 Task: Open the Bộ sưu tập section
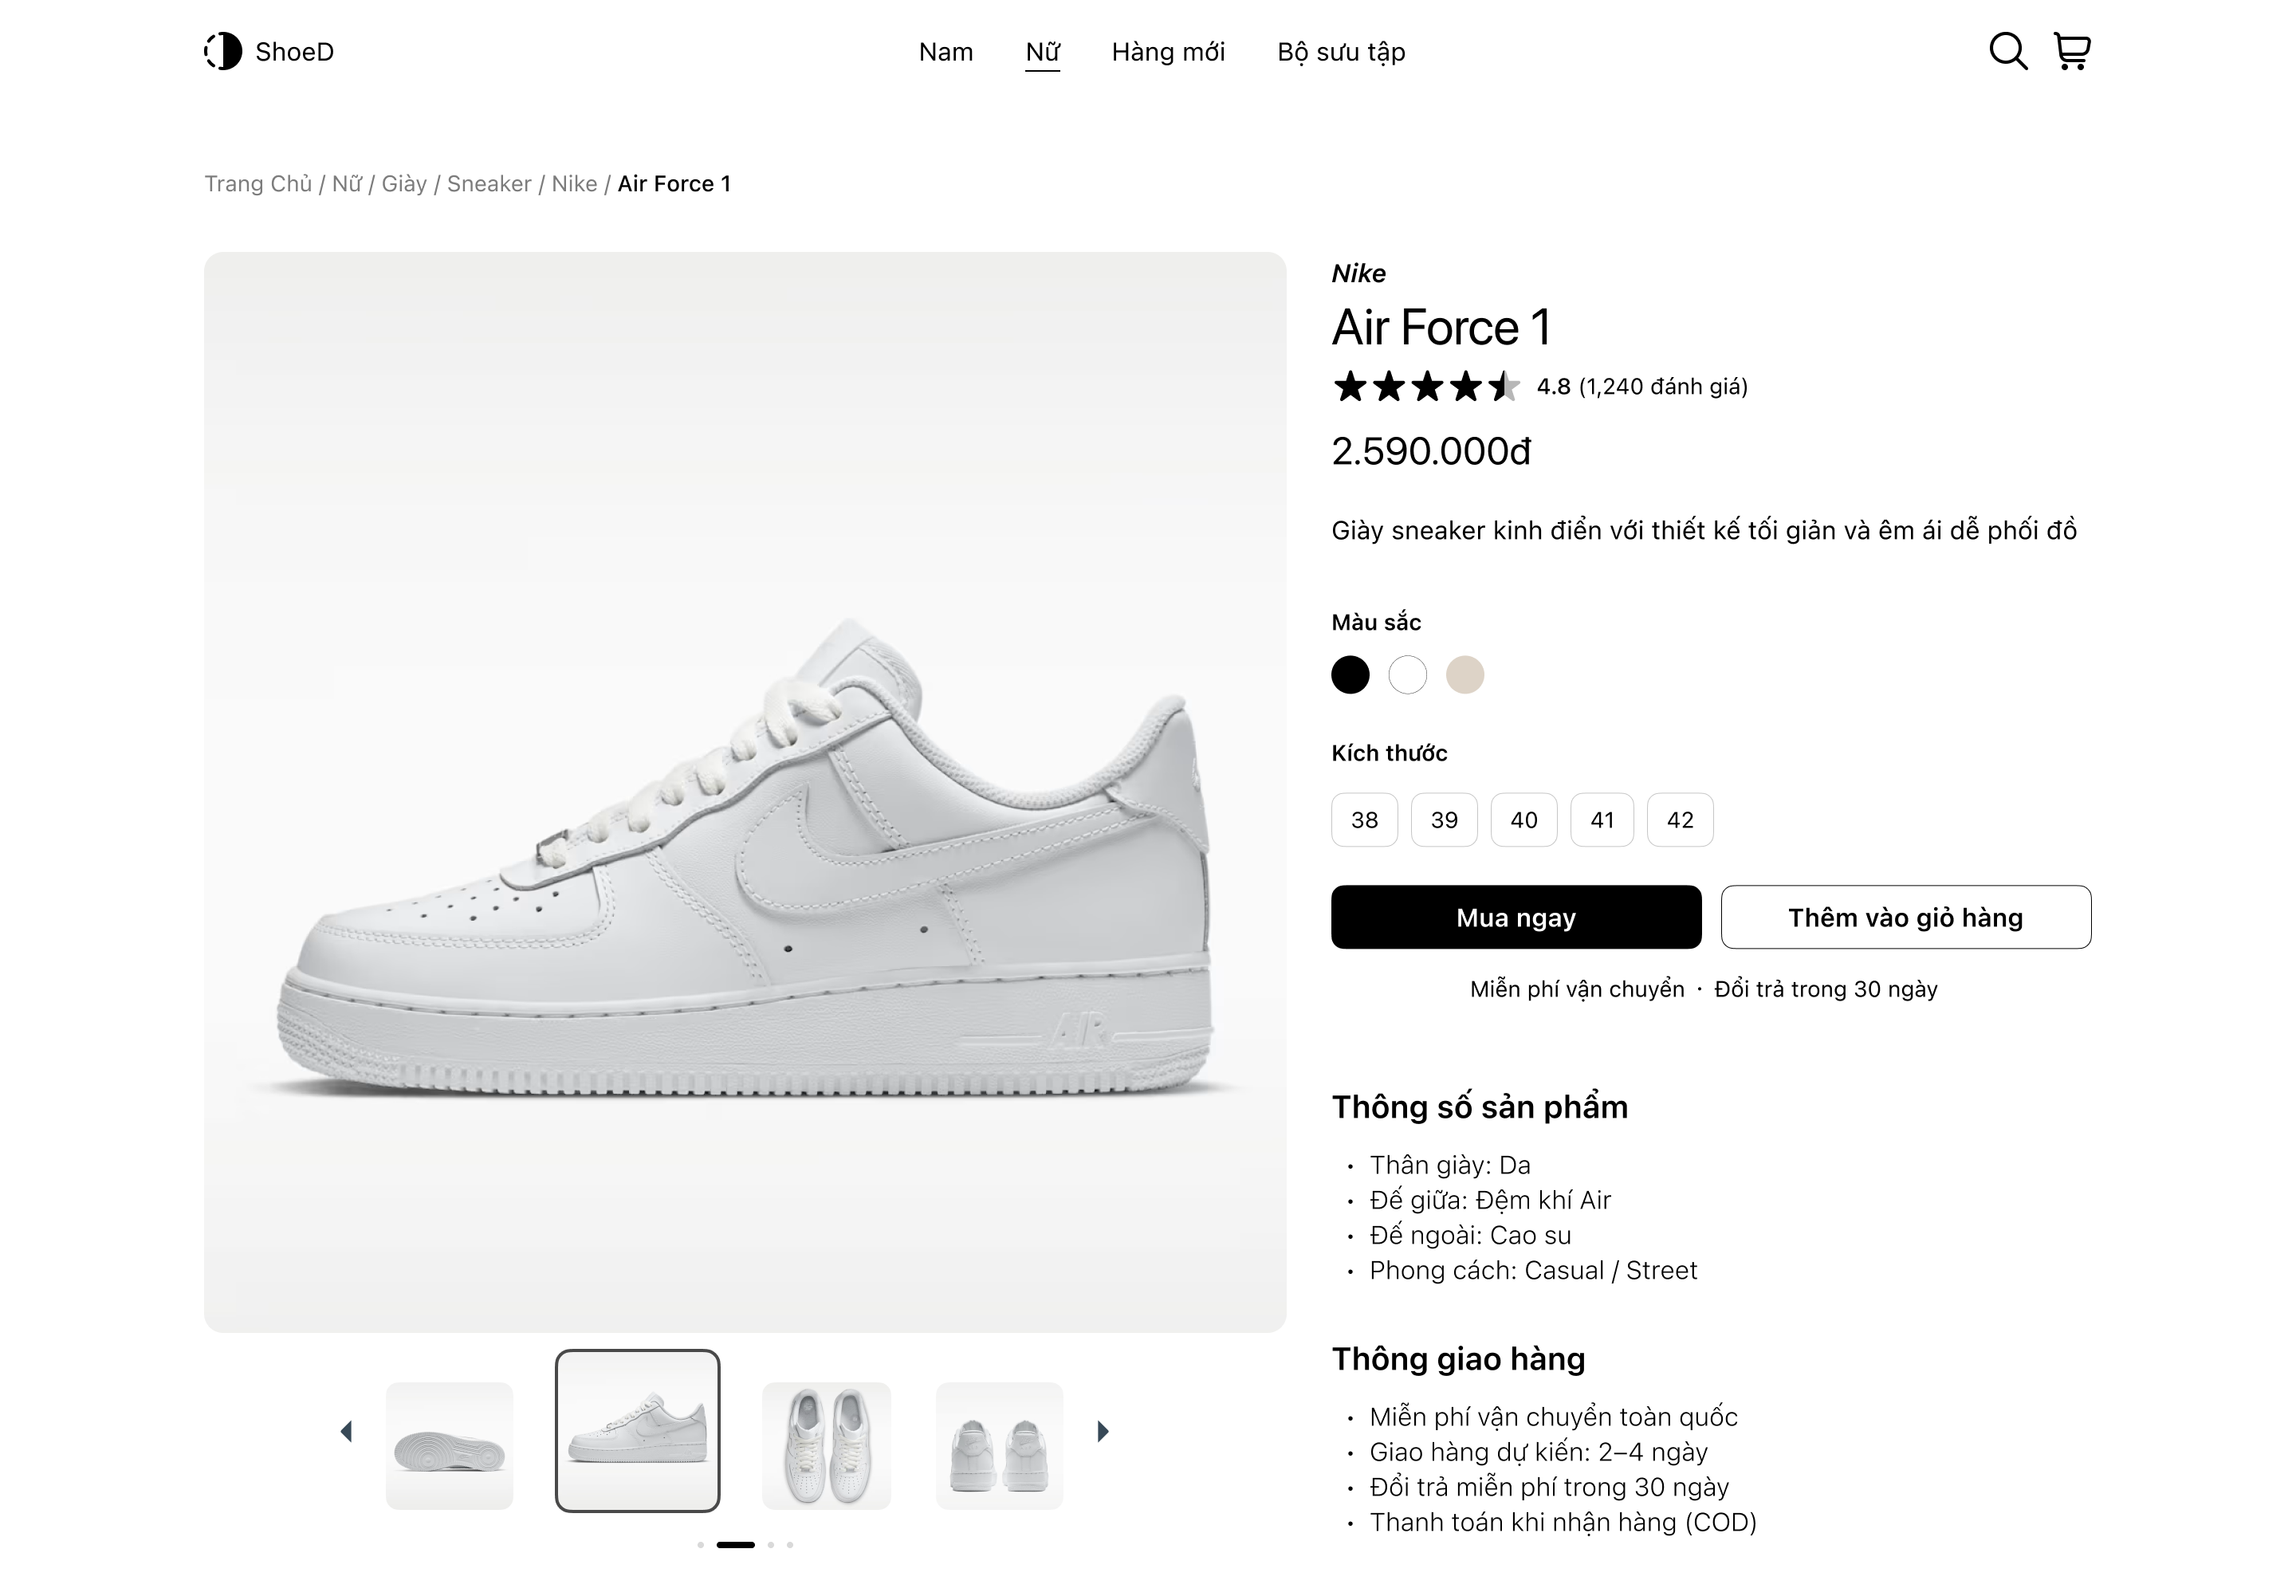[1340, 51]
